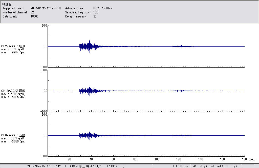Click the Sampling freq value 100
The width and height of the screenshot is (259, 168).
pyautogui.click(x=96, y=12)
